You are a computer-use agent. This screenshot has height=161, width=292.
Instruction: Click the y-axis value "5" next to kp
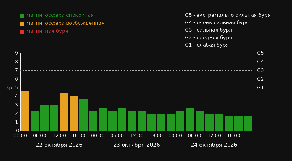tap(16, 88)
